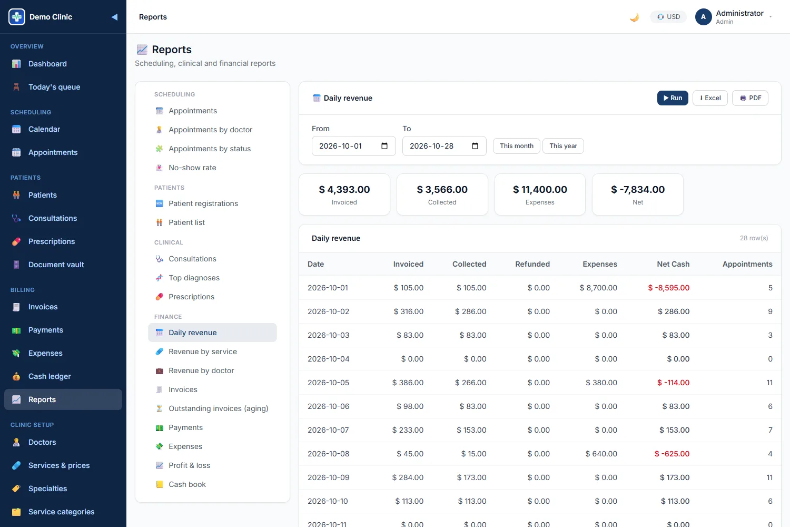The height and width of the screenshot is (527, 790).
Task: Click the 2026-10-05 date cell
Action: pos(328,383)
